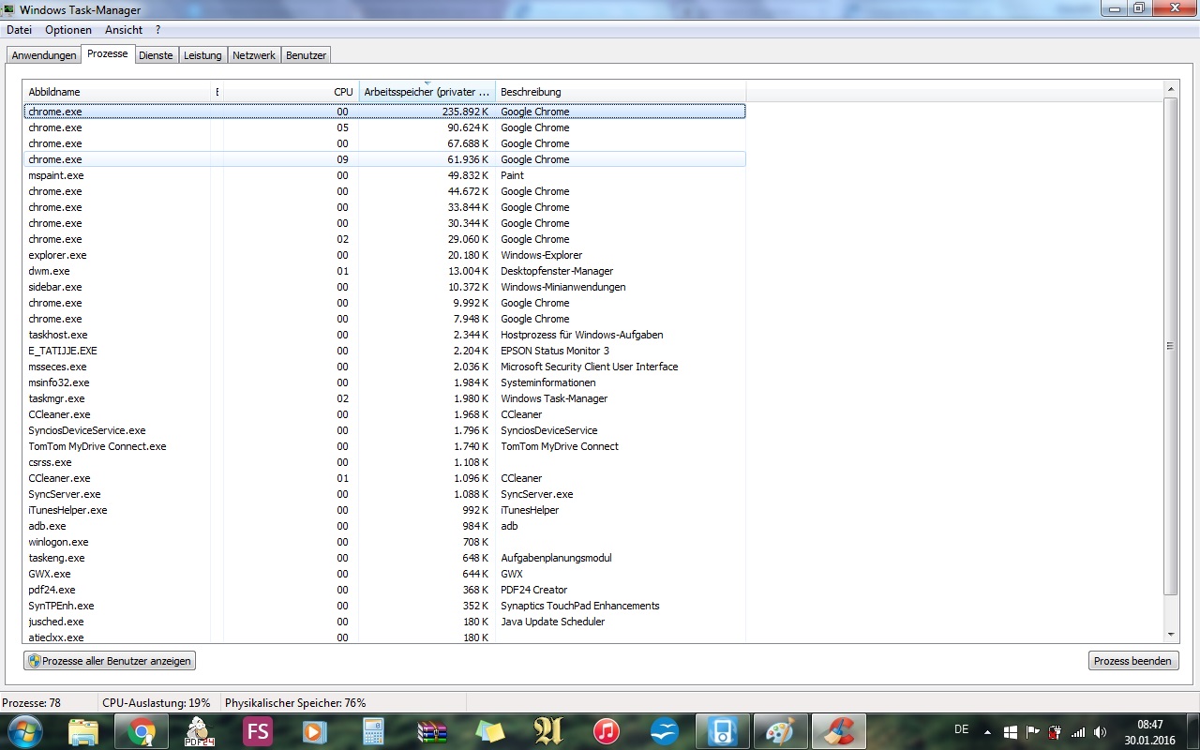The height and width of the screenshot is (750, 1200).
Task: Sort by Arbeitsspeicher column header
Action: [427, 92]
